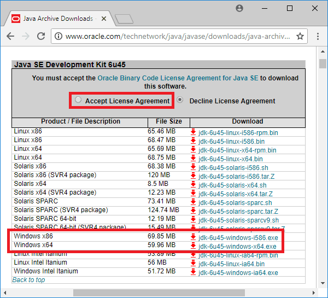Screen dimensions: 328x298
Task: Click the Java SE Development Kit 6u45 heading
Action: pyautogui.click(x=70, y=65)
